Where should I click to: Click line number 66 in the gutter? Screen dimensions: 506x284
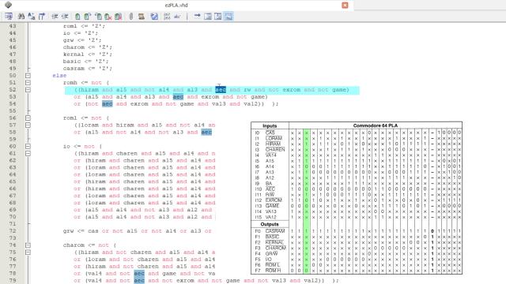tap(13, 189)
